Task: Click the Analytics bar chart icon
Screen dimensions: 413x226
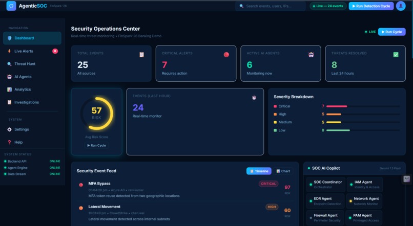Action: coord(10,89)
